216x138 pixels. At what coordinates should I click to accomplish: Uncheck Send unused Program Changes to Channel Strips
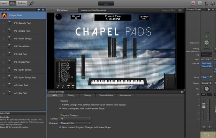pos(60,127)
